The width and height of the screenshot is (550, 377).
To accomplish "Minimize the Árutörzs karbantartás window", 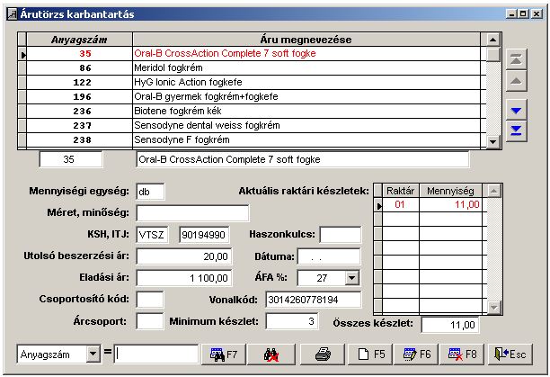I will click(511, 14).
